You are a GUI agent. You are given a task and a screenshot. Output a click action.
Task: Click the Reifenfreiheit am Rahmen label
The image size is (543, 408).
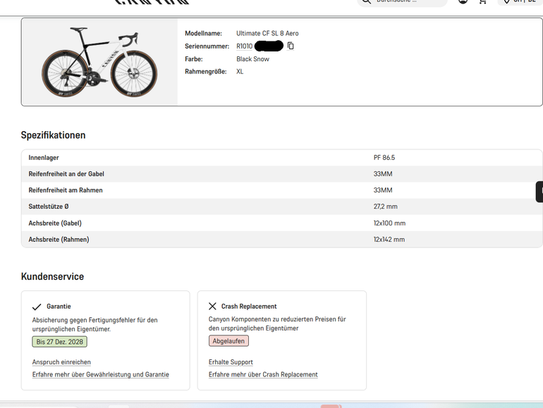pyautogui.click(x=66, y=190)
